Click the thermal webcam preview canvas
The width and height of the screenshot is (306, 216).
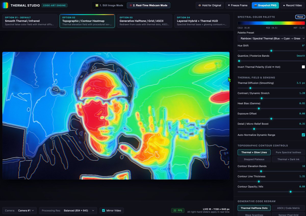(x=116, y=116)
